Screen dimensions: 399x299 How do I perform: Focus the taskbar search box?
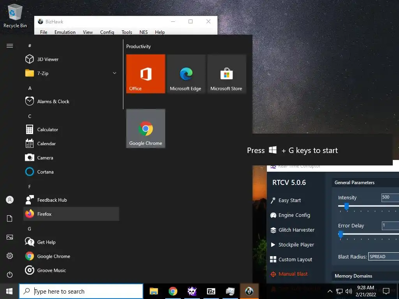click(81, 291)
